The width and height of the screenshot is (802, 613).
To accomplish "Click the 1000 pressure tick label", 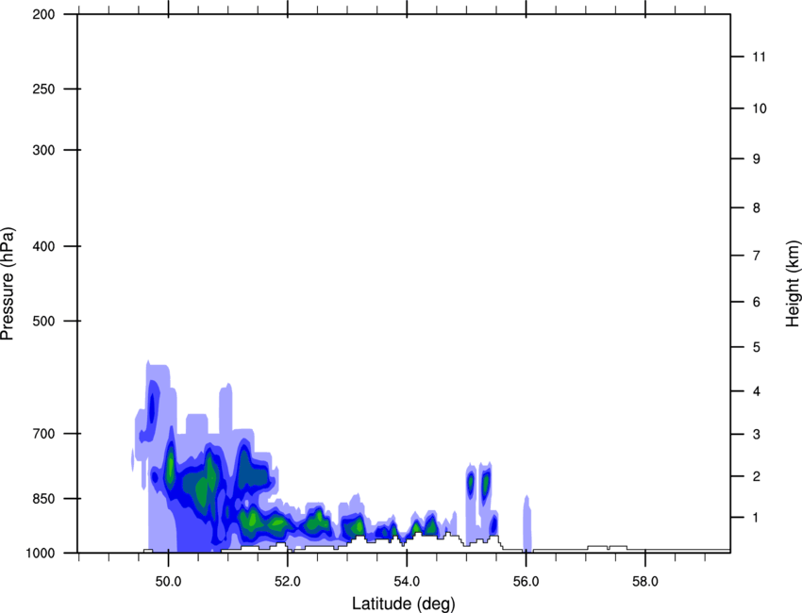I will coord(42,553).
